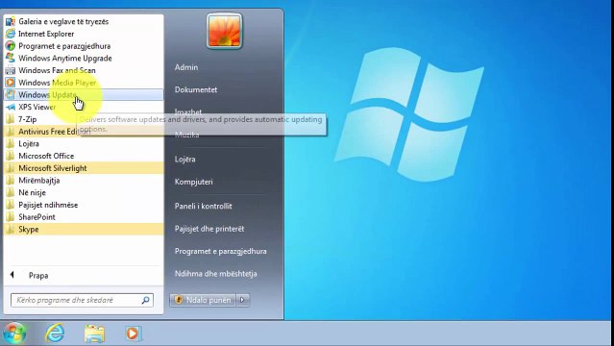Click the search magnifier icon
Screen dimensions: 614x346
pos(145,300)
